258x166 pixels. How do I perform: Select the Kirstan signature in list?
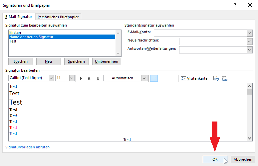[x=15, y=33]
